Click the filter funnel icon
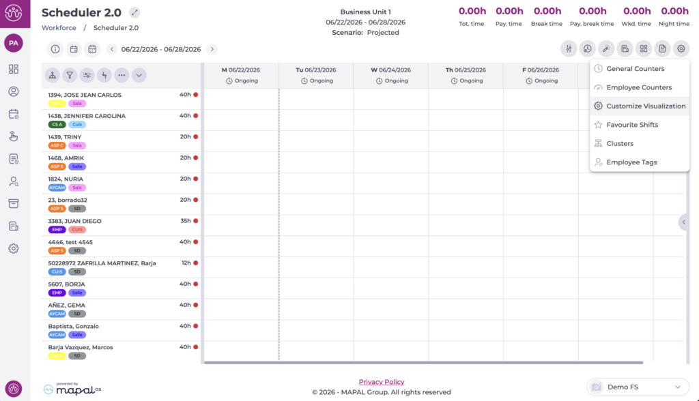The width and height of the screenshot is (699, 401). point(70,75)
